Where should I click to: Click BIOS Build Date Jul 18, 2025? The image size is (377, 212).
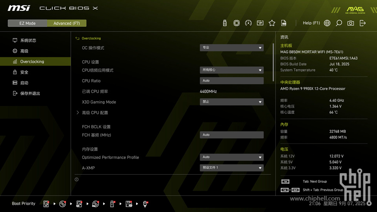click(339, 64)
